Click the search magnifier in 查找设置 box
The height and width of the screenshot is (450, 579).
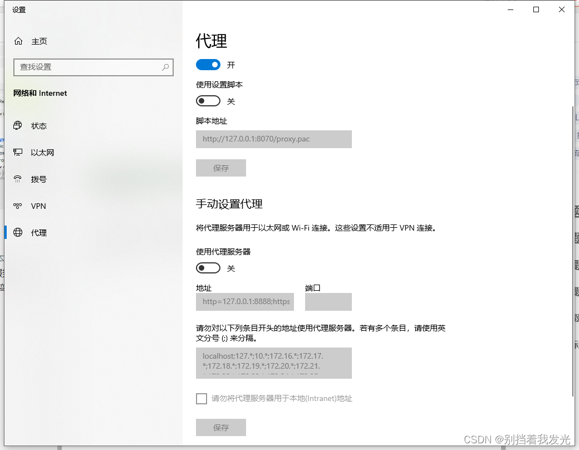165,67
